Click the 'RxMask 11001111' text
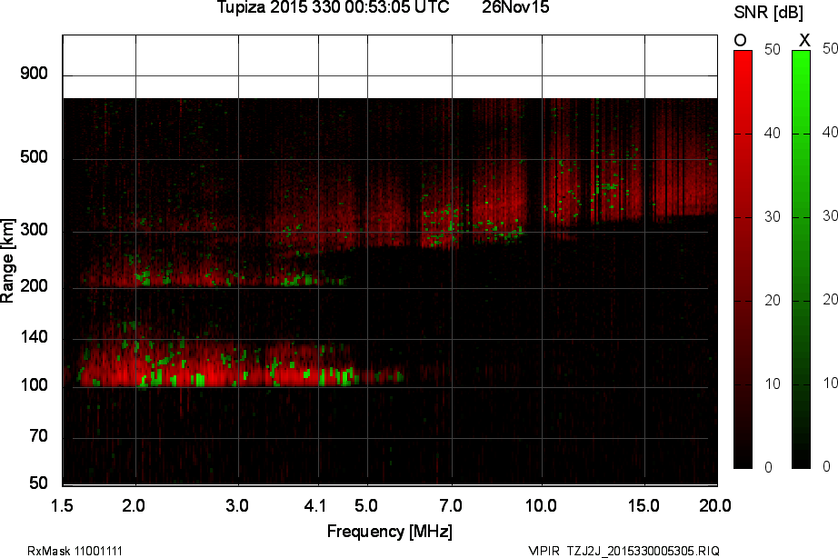 pyautogui.click(x=75, y=551)
